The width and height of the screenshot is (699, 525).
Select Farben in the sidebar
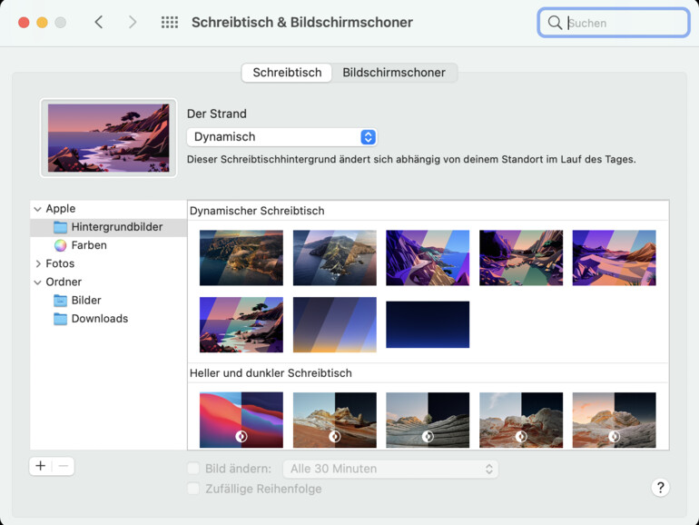[108, 245]
